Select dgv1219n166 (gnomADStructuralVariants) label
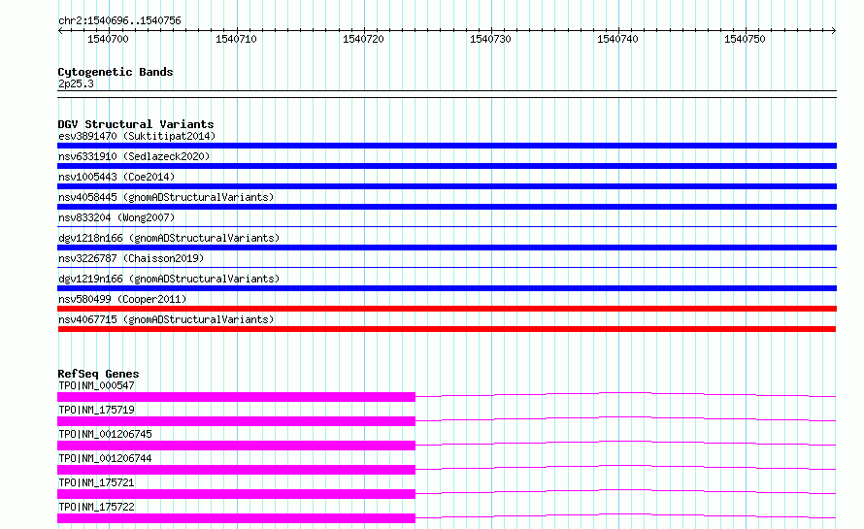Image resolution: width=864 pixels, height=529 pixels. click(169, 279)
